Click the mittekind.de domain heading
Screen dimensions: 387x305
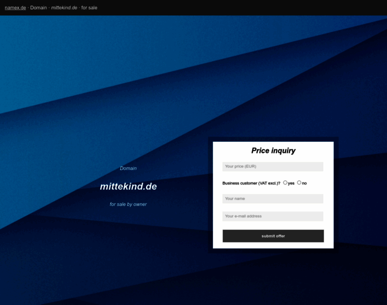click(x=128, y=187)
